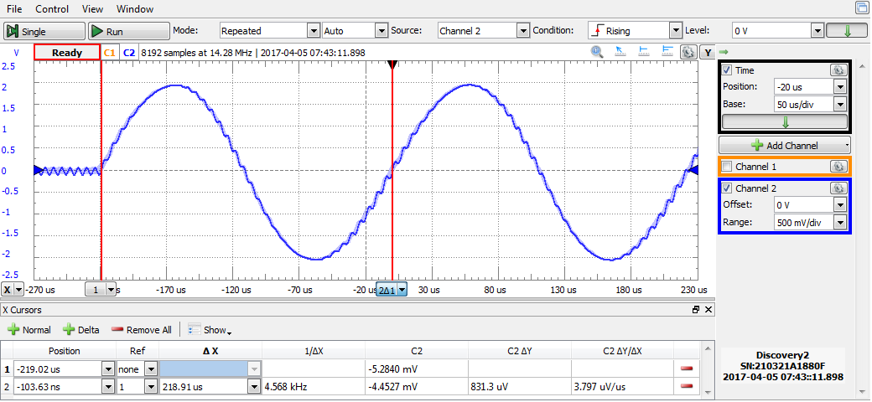
Task: Select the C1 channel label
Action: pyautogui.click(x=110, y=53)
